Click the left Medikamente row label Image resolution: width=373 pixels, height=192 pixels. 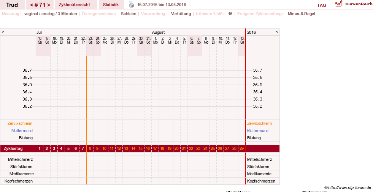click(22, 174)
